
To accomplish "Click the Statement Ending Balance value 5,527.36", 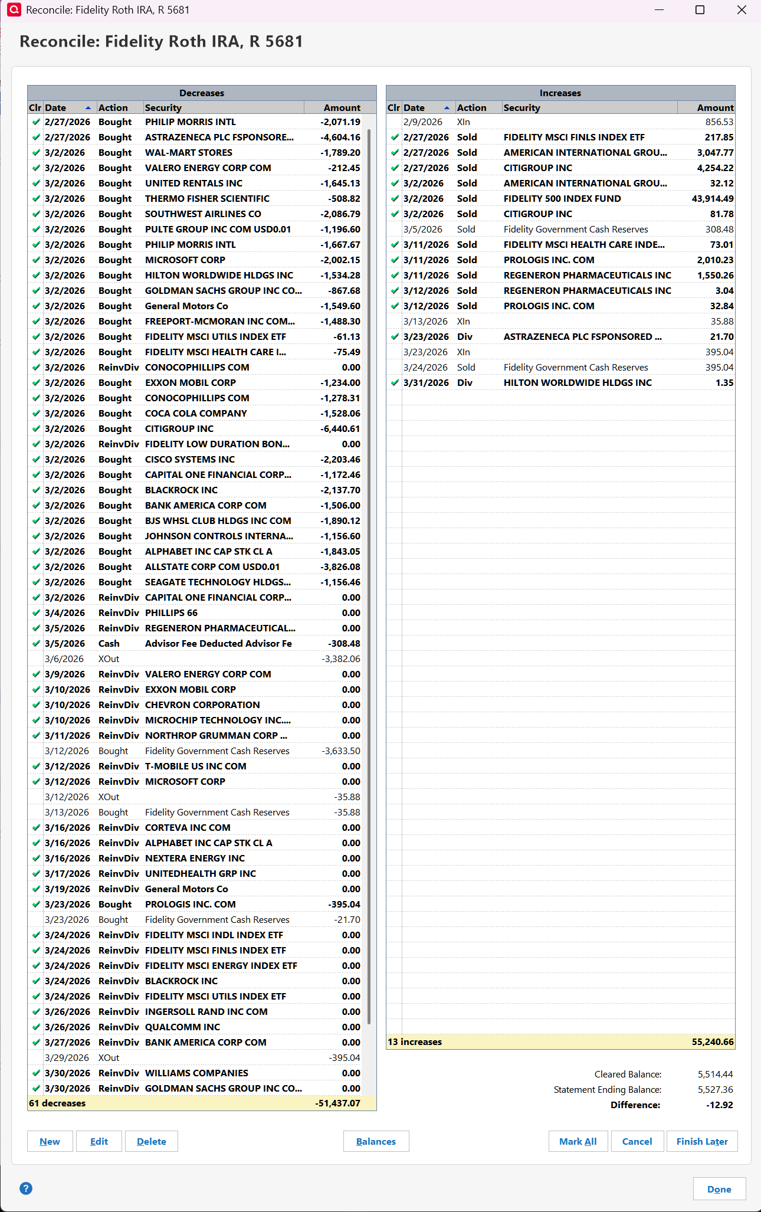I will [x=715, y=1089].
